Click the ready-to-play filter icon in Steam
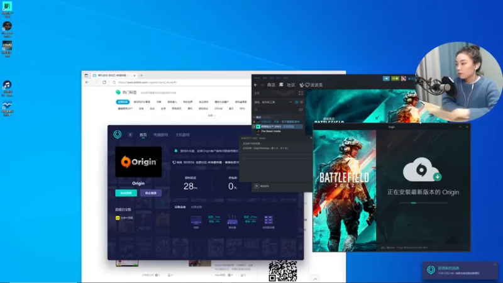 pyautogui.click(x=301, y=102)
